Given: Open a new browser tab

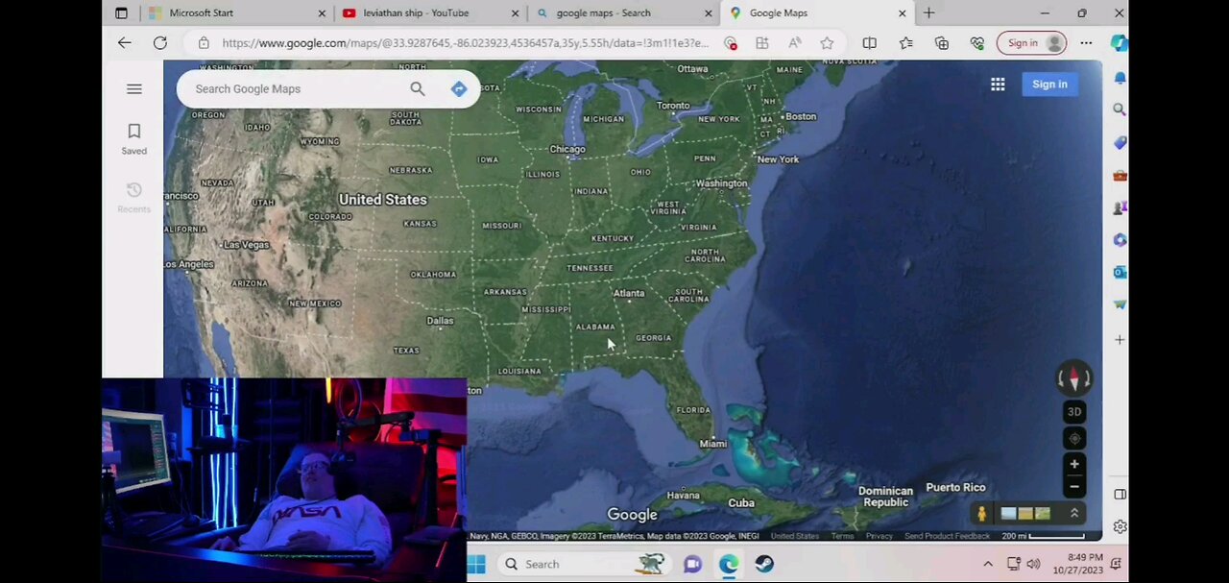Looking at the screenshot, I should coord(928,12).
